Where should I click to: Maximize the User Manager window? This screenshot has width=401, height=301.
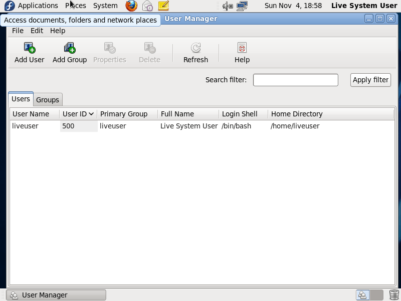(380, 19)
